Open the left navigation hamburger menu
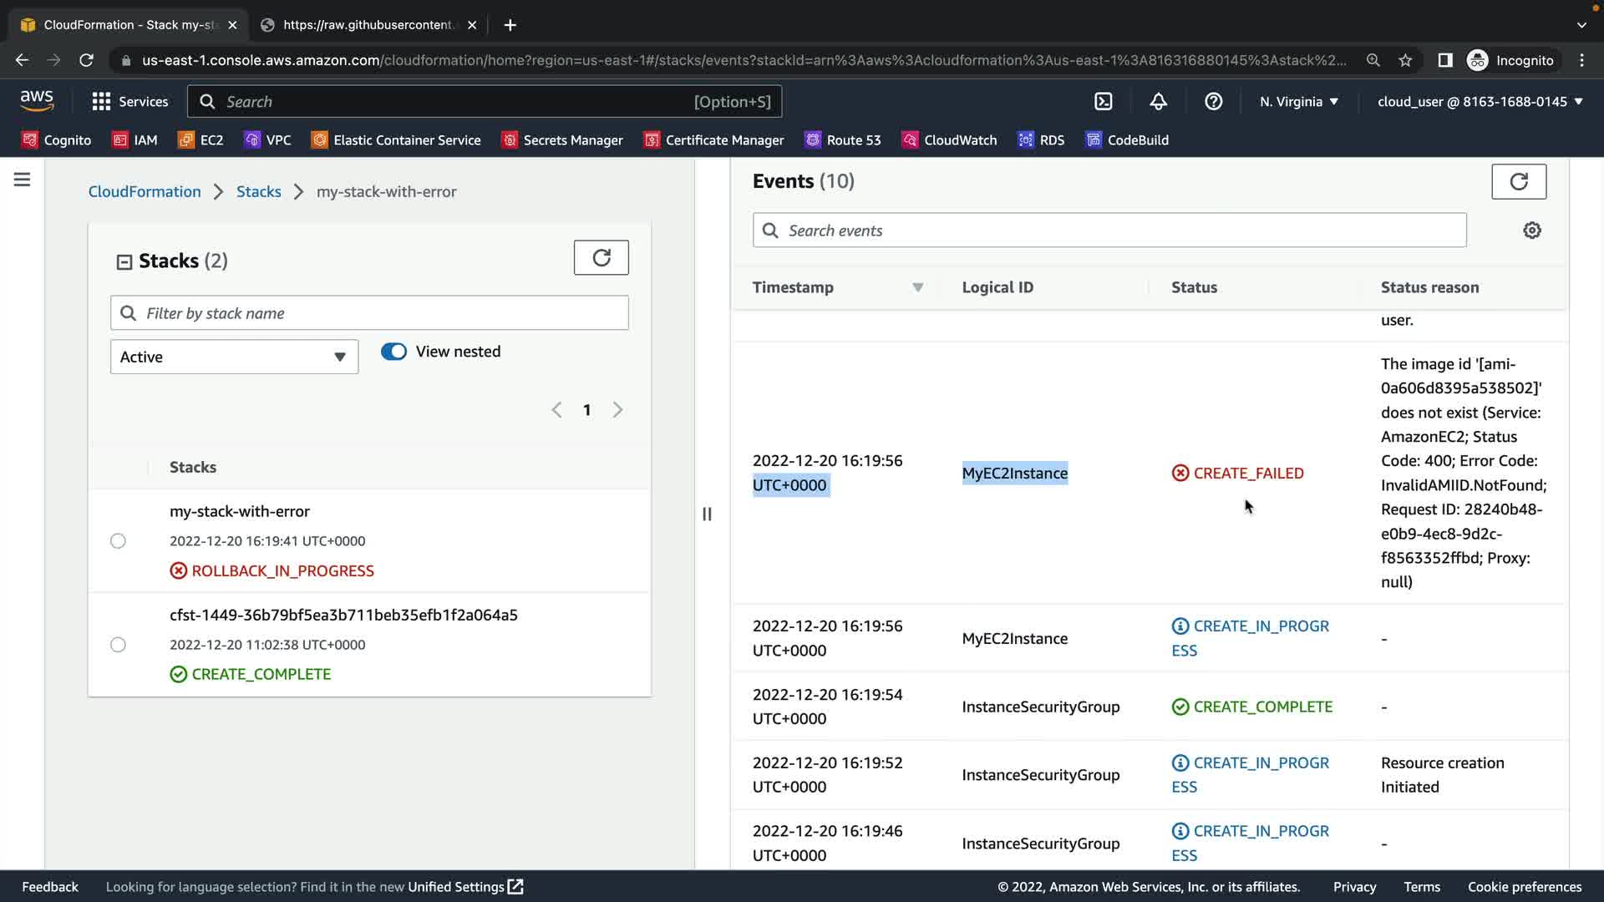Screen dimensions: 1604x902 pos(23,180)
